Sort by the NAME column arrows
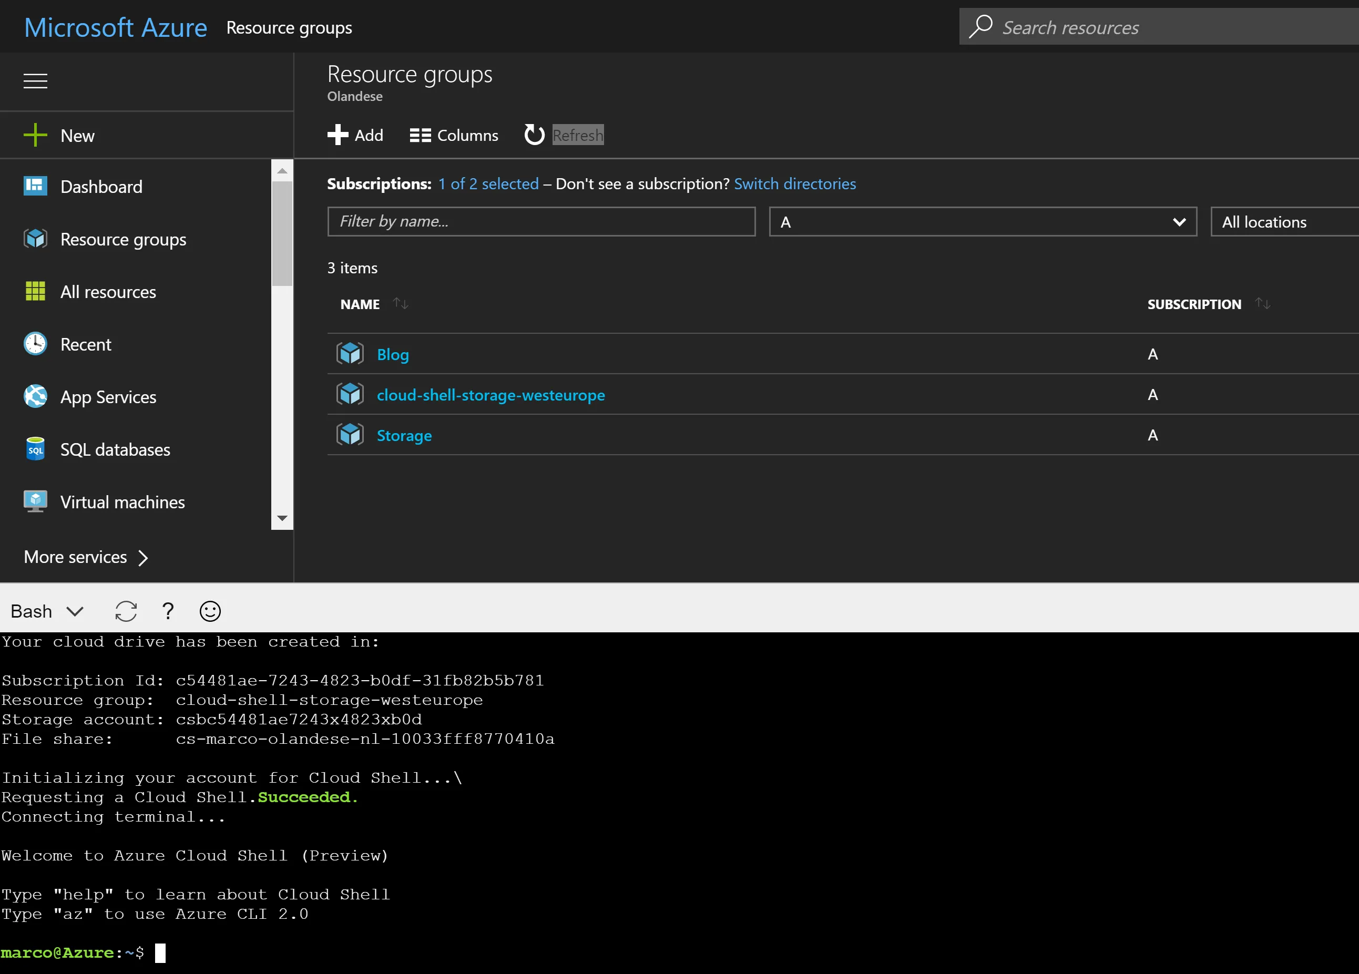 pyautogui.click(x=401, y=304)
